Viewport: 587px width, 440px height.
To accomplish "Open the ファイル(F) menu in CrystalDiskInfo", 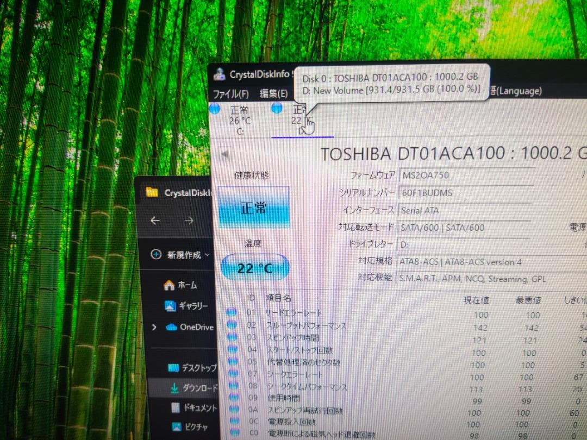I will [x=230, y=93].
